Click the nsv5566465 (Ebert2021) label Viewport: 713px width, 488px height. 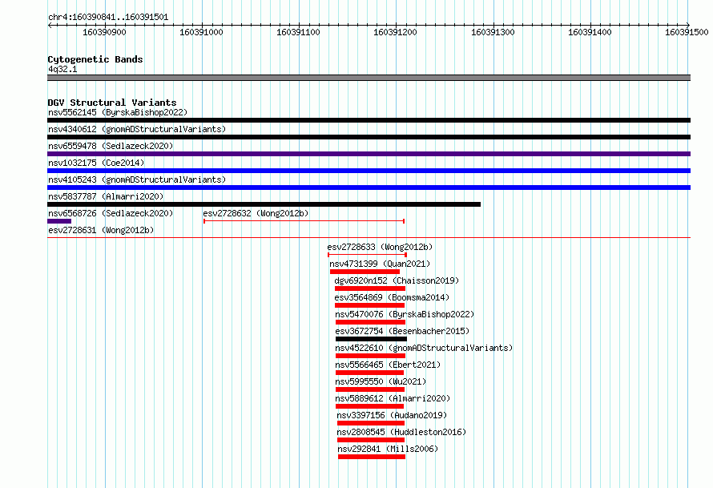[x=388, y=365]
